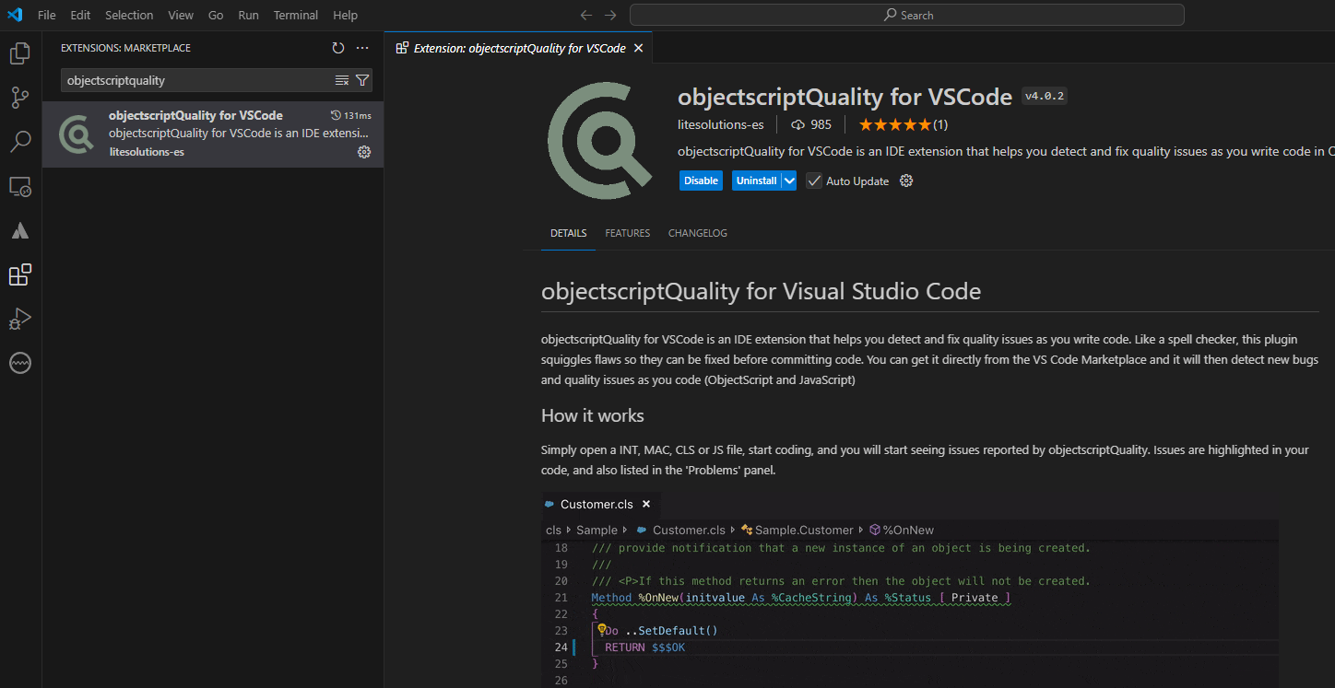Go back using navigation arrow
The height and width of the screenshot is (688, 1335).
point(586,15)
